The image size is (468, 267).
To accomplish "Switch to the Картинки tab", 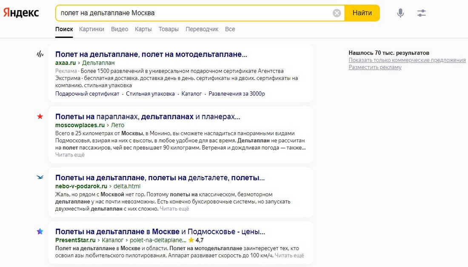I will 91,29.
